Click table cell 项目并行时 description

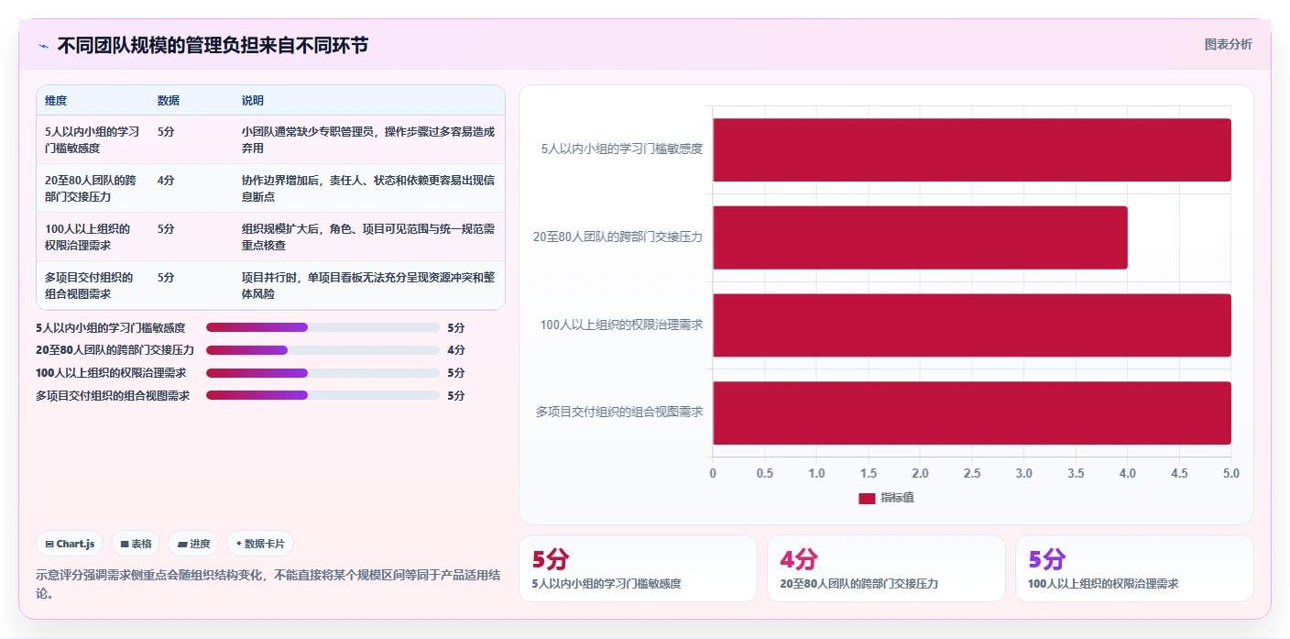pos(368,285)
